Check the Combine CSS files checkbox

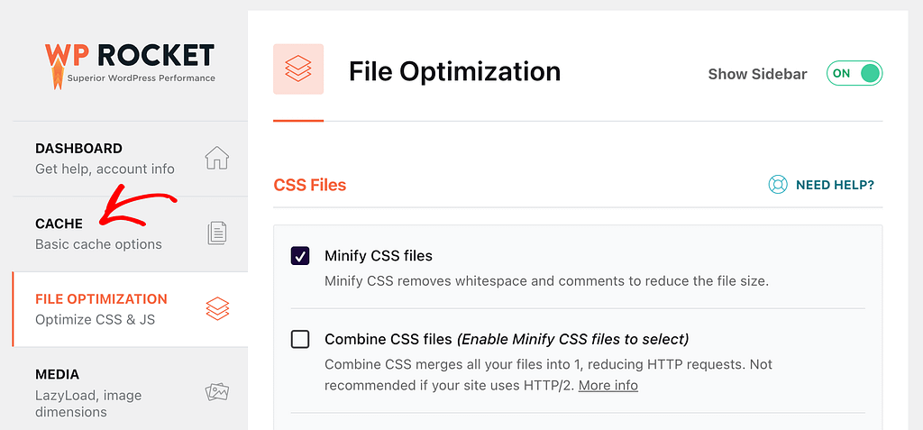pos(300,340)
